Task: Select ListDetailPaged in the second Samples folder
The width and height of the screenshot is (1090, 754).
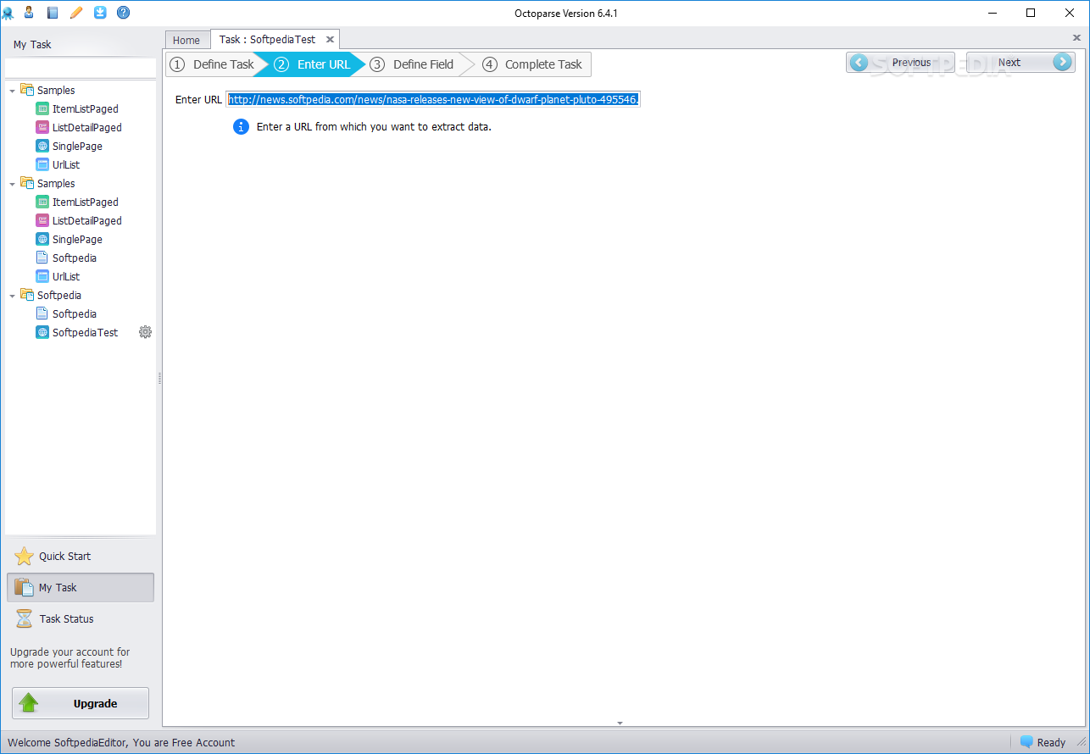Action: [x=87, y=221]
